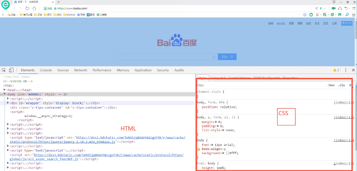Close the Baidu browser tab
The width and height of the screenshot is (357, 171).
[x=53, y=2]
